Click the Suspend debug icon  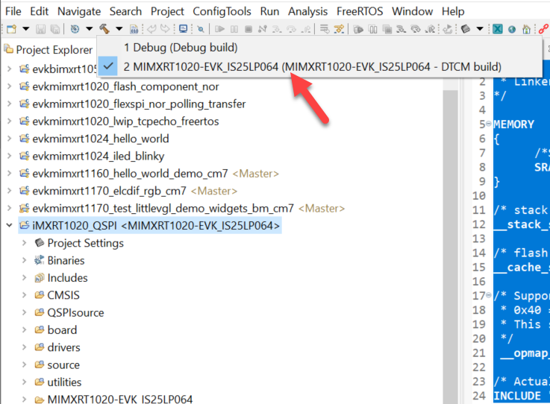[x=234, y=29]
